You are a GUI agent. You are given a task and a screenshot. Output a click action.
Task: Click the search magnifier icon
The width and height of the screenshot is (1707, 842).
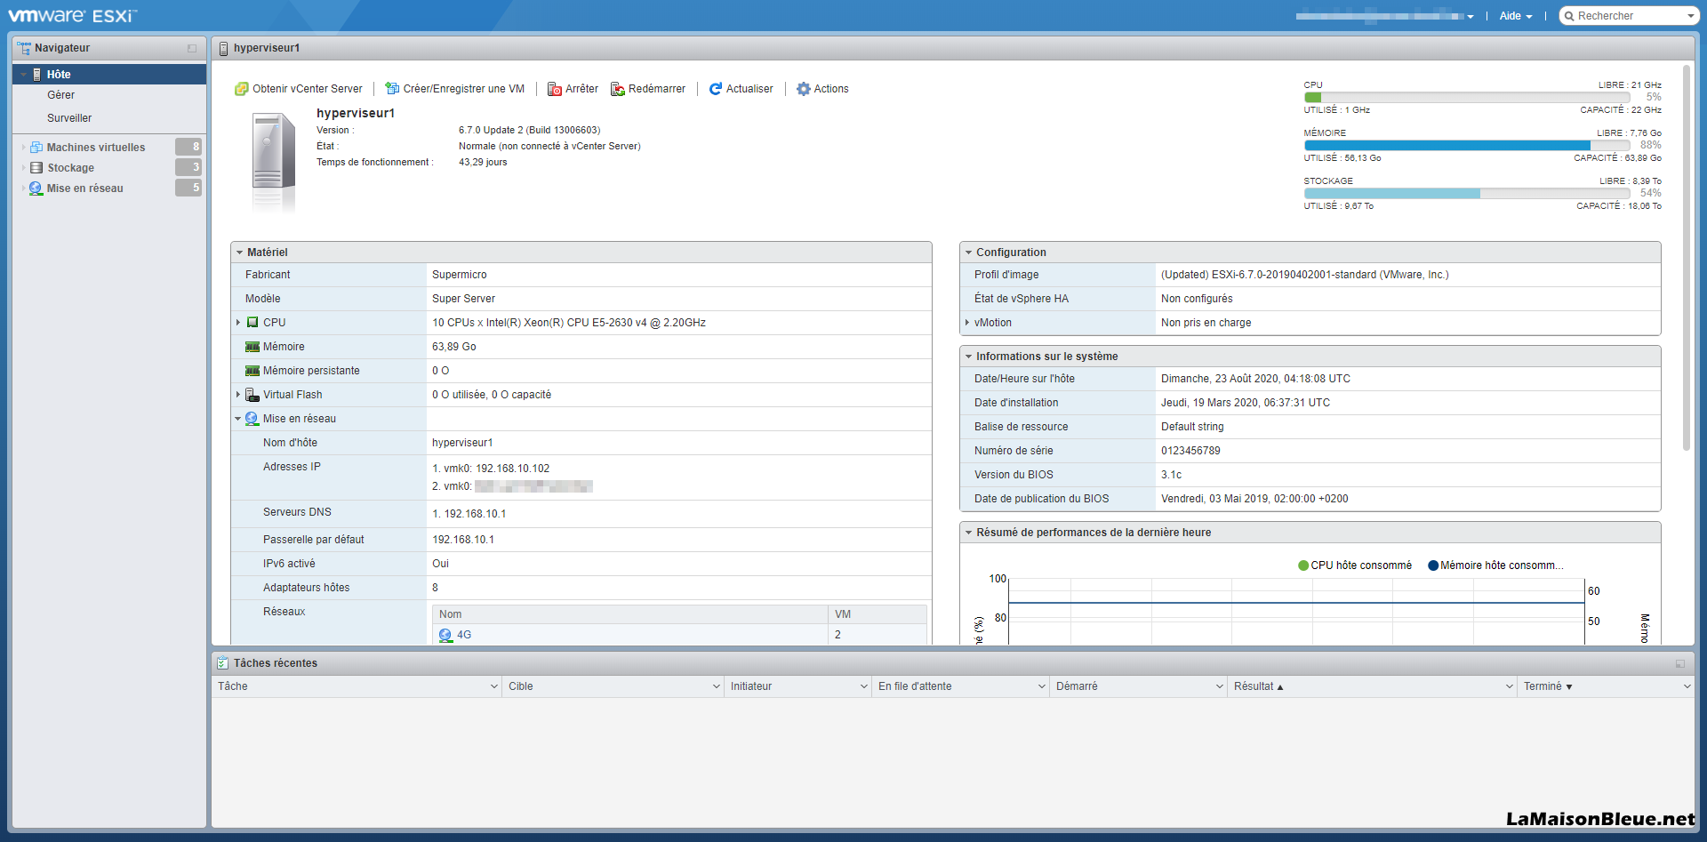[x=1570, y=16]
